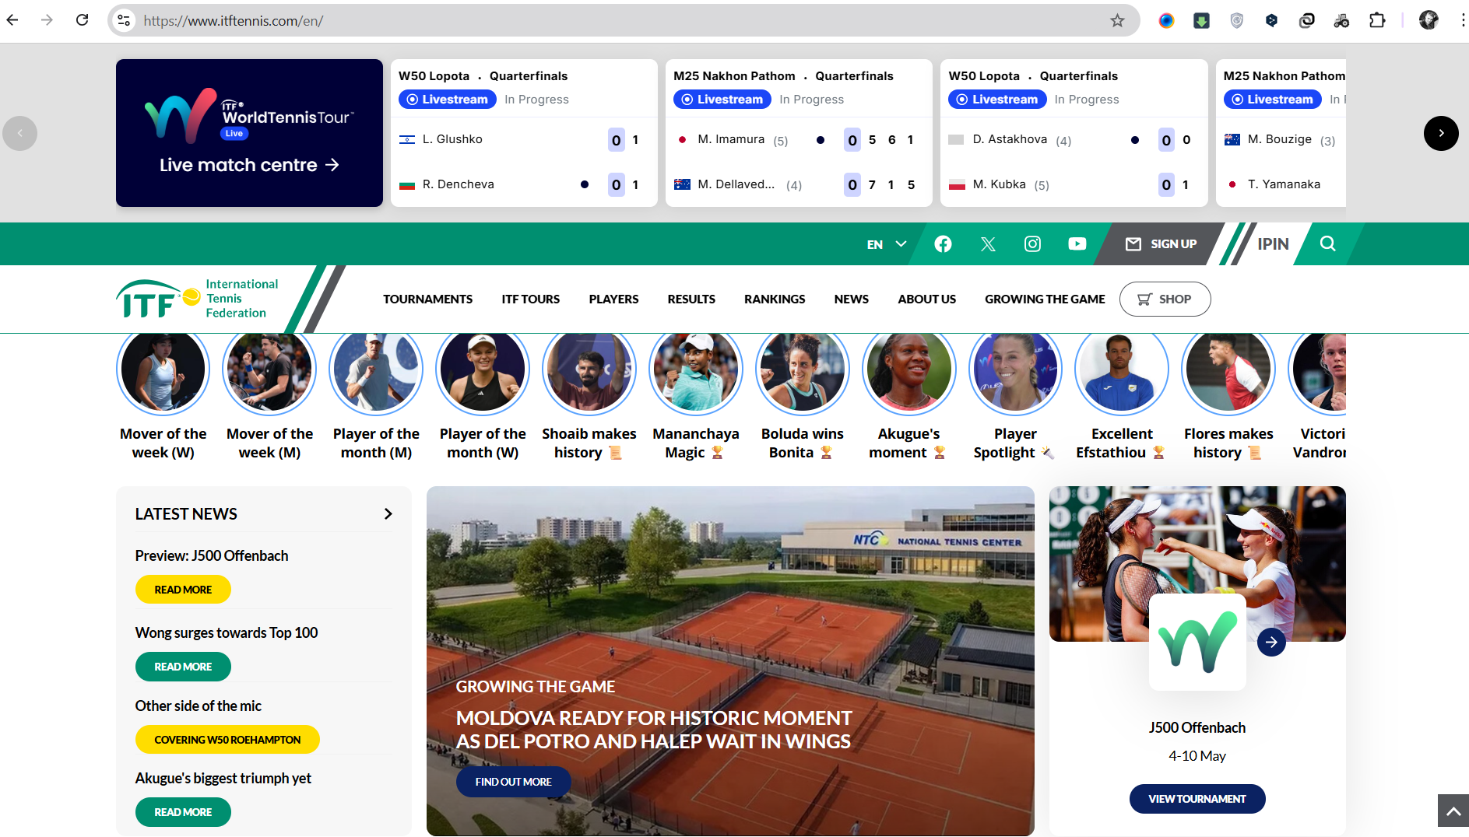Image resolution: width=1469 pixels, height=837 pixels.
Task: Click the Covering W50 Roehampton button
Action: point(227,740)
